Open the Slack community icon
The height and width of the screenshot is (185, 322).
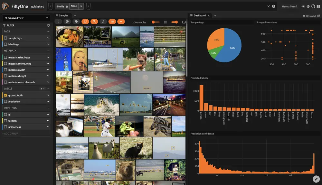tap(308, 6)
